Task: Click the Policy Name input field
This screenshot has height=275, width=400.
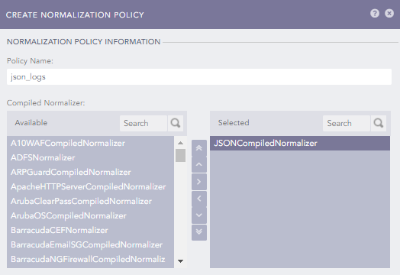Action: (x=199, y=77)
